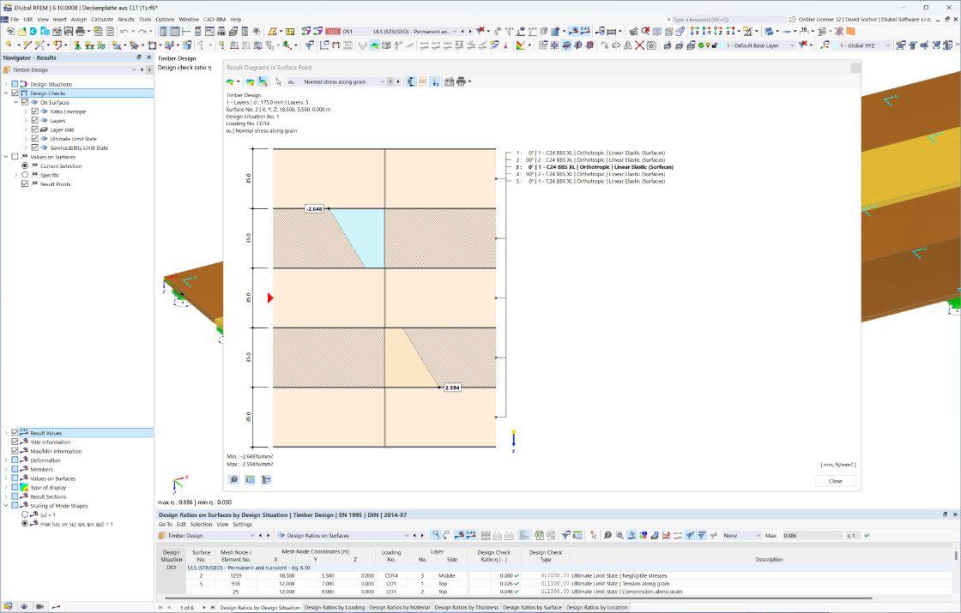This screenshot has height=613, width=961.
Task: Click the local z-axis direction icon in dialog toolbar
Action: tap(434, 81)
